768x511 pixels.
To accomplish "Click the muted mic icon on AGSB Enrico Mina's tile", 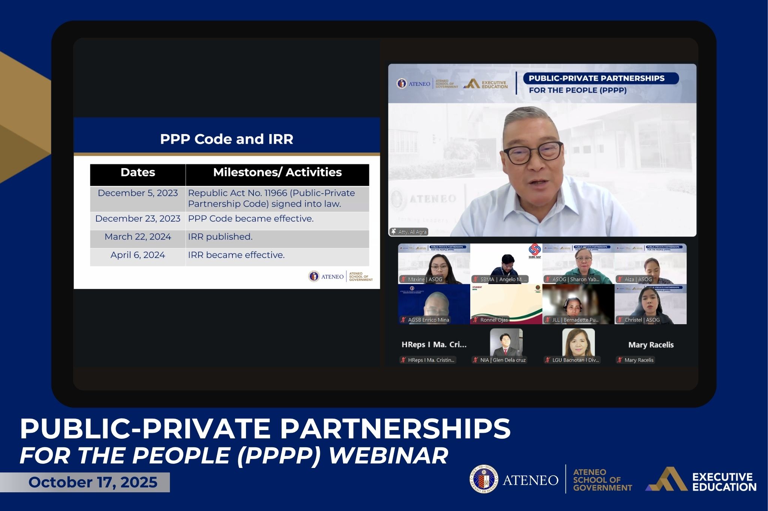I will (403, 320).
